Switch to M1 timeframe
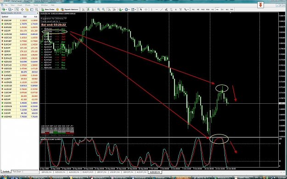 [193, 9]
